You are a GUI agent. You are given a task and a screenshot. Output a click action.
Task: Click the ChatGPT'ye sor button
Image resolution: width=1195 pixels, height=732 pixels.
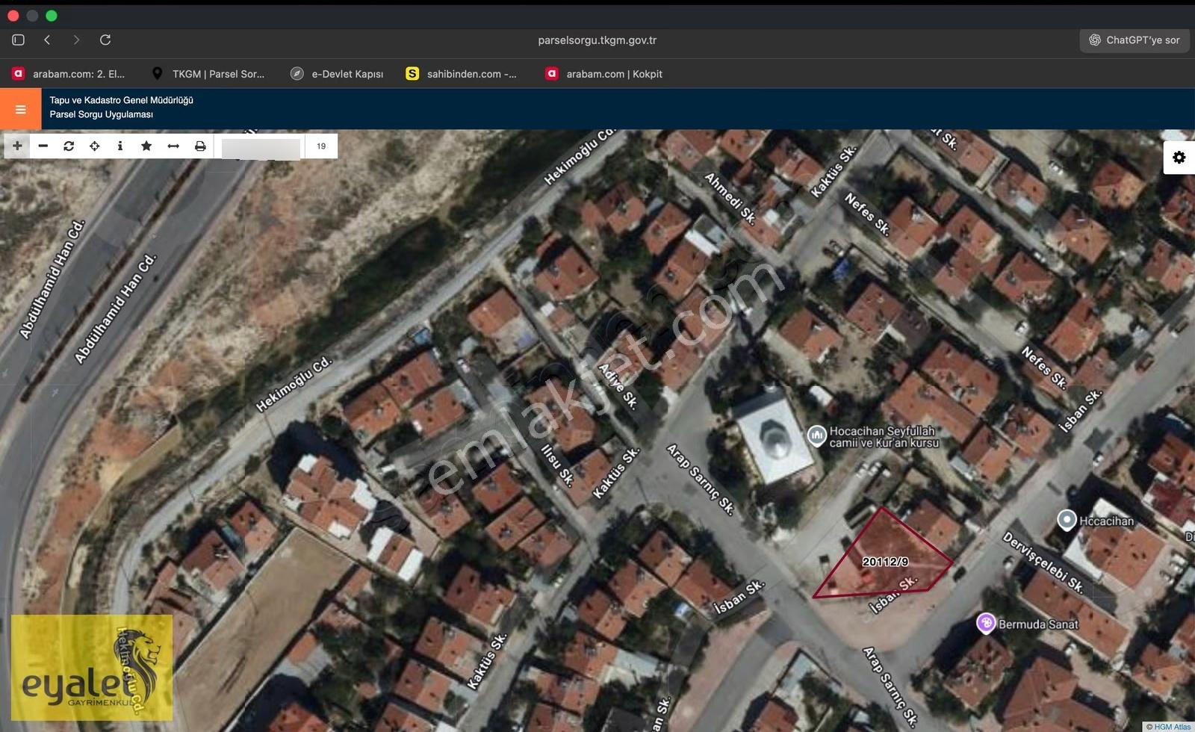point(1134,40)
